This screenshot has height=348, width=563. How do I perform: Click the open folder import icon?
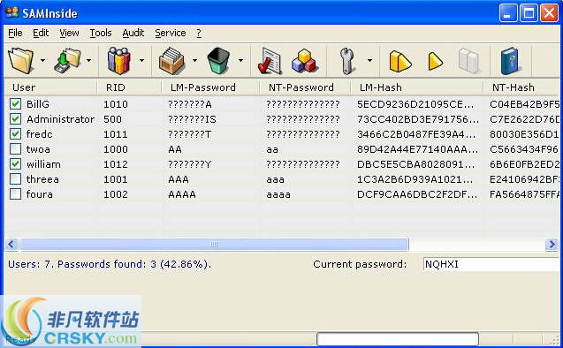(20, 60)
